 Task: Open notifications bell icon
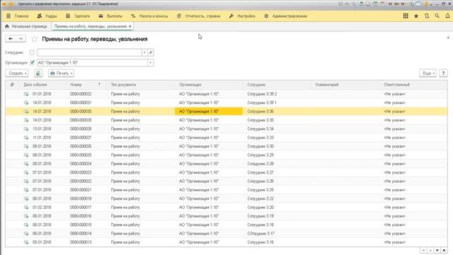click(x=447, y=16)
